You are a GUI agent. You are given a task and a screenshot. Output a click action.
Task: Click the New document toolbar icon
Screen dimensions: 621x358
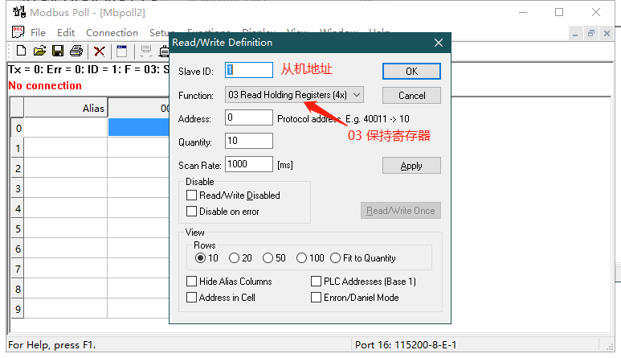coord(21,51)
